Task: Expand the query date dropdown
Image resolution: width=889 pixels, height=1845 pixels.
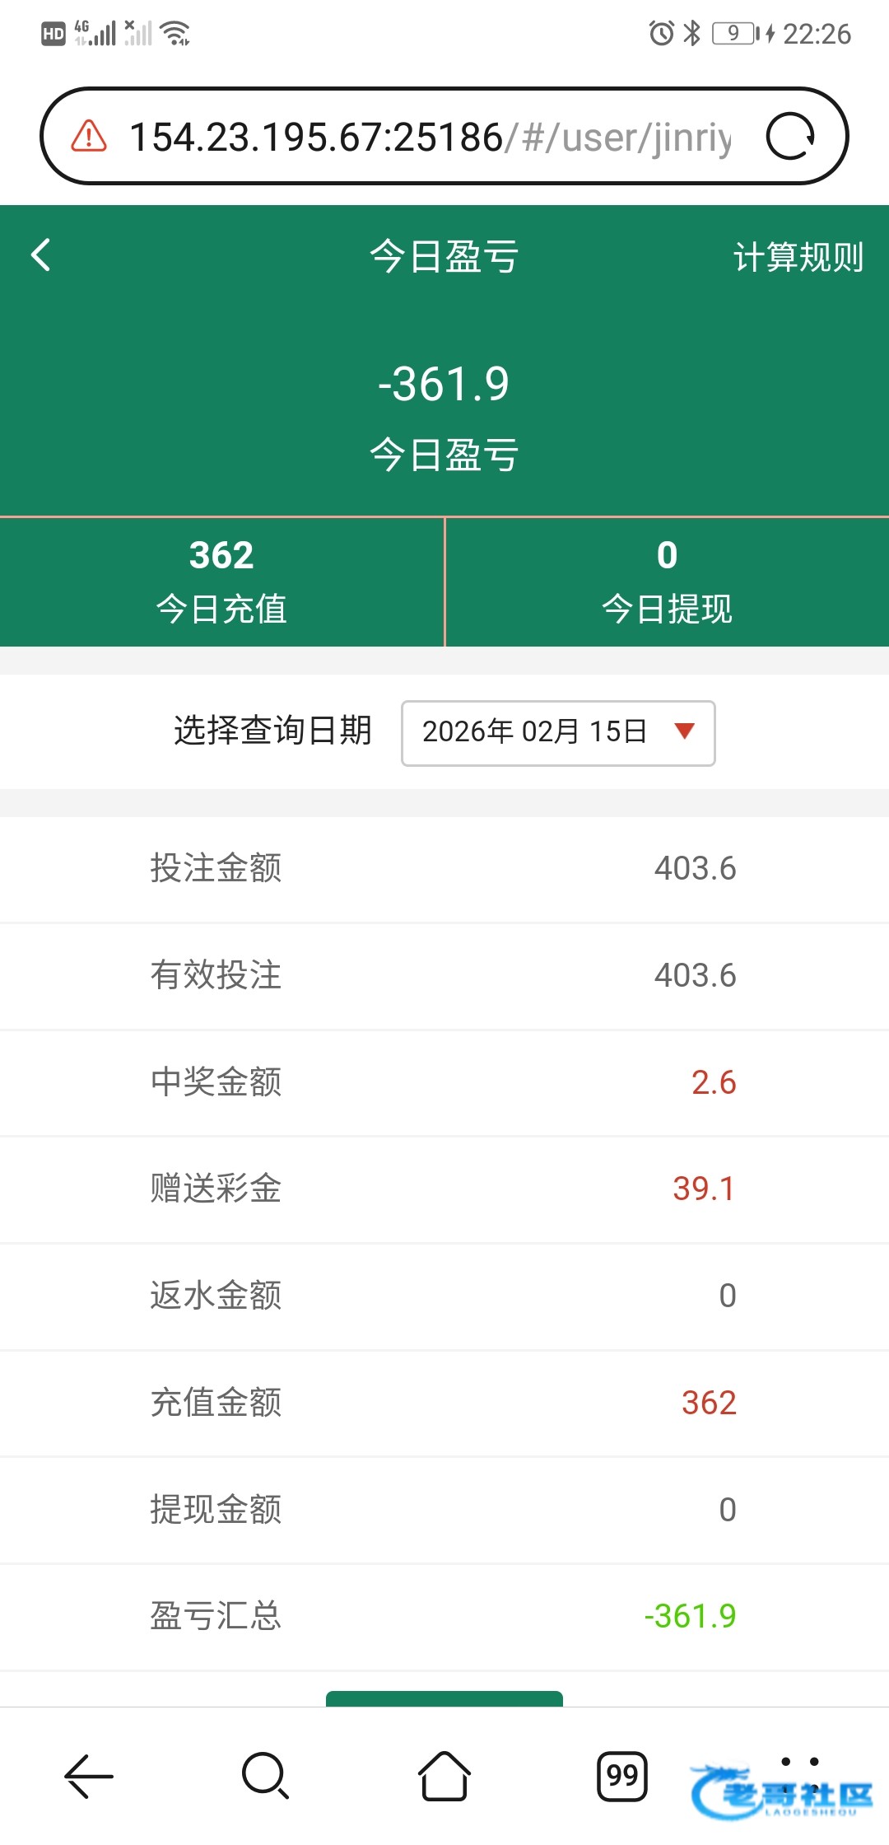Action: click(557, 732)
